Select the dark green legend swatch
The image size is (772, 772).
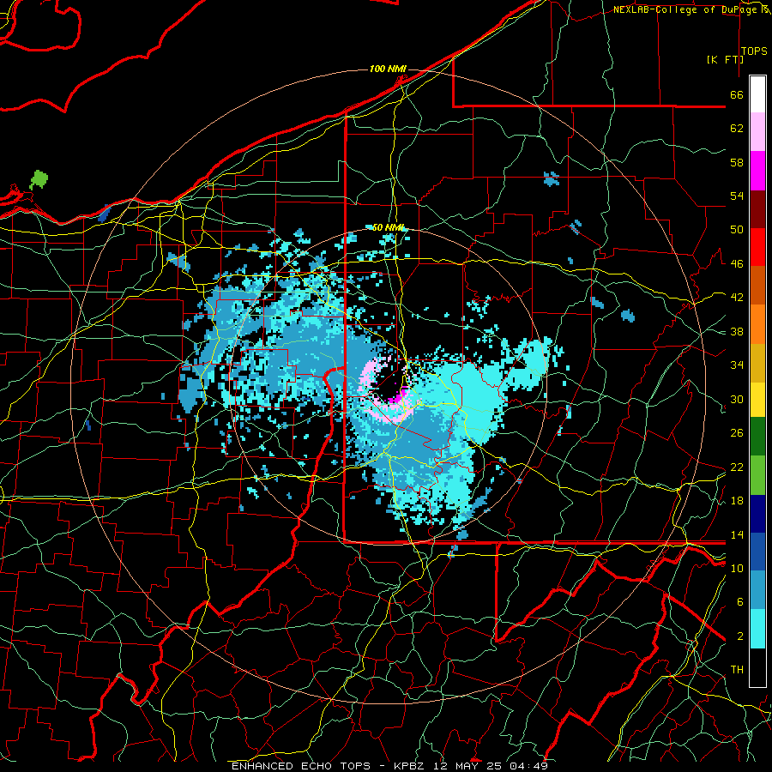point(757,437)
